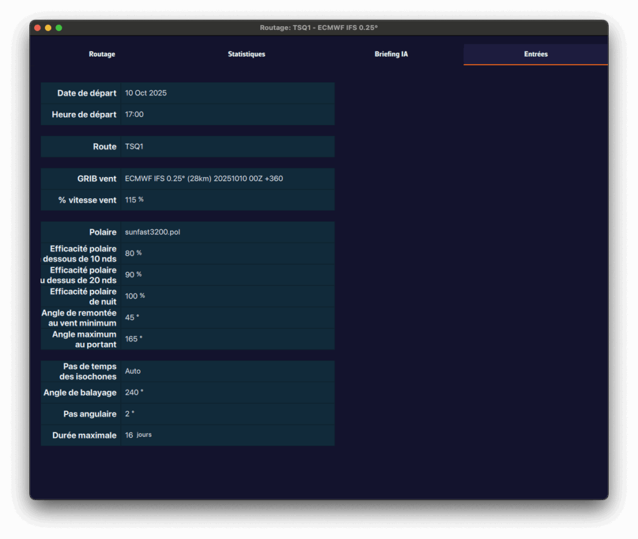
Task: Click the minimum upwind angle 45° value
Action: pyautogui.click(x=132, y=318)
